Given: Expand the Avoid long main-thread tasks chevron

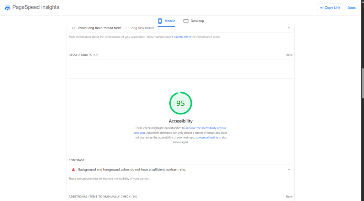Looking at the screenshot, I should 289,28.
